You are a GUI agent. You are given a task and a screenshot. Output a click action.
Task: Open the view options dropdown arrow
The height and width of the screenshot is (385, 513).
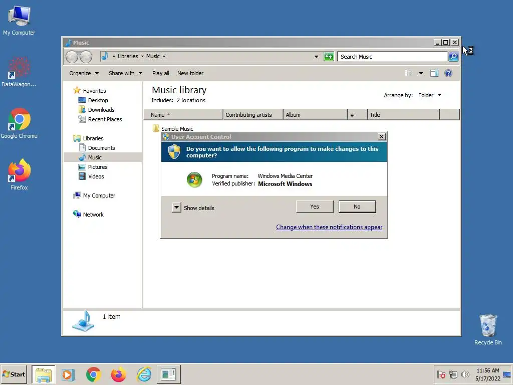421,73
